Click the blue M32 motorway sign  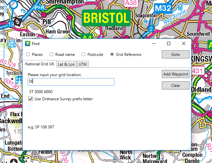click(x=163, y=8)
